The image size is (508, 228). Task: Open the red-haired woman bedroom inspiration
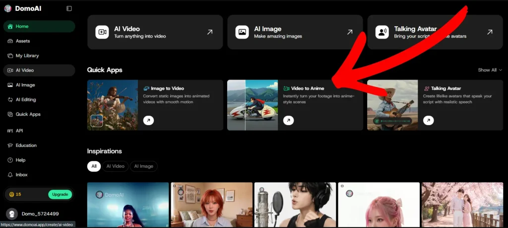pos(211,205)
